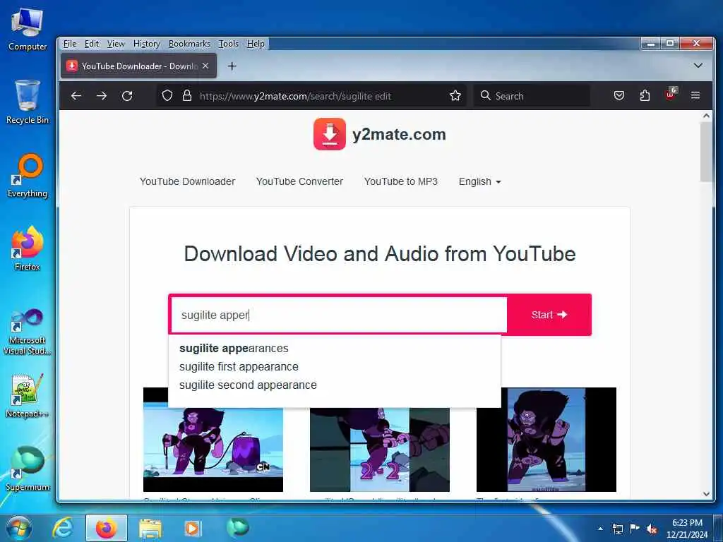Expand the list all tabs chevron
This screenshot has width=723, height=542.
[x=698, y=66]
